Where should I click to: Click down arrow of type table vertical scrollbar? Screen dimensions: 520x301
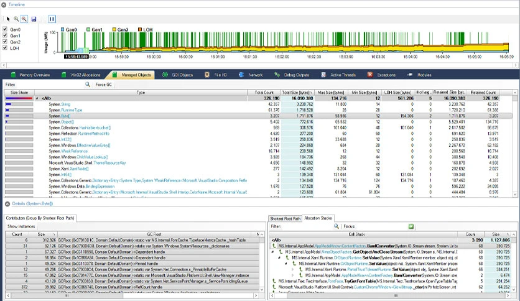(x=514, y=194)
